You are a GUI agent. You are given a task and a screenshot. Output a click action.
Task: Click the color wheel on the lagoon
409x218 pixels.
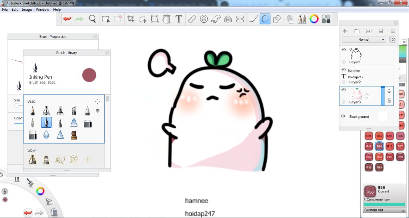tap(40, 191)
